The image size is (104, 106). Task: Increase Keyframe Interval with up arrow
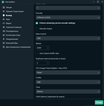[x=47, y=62]
